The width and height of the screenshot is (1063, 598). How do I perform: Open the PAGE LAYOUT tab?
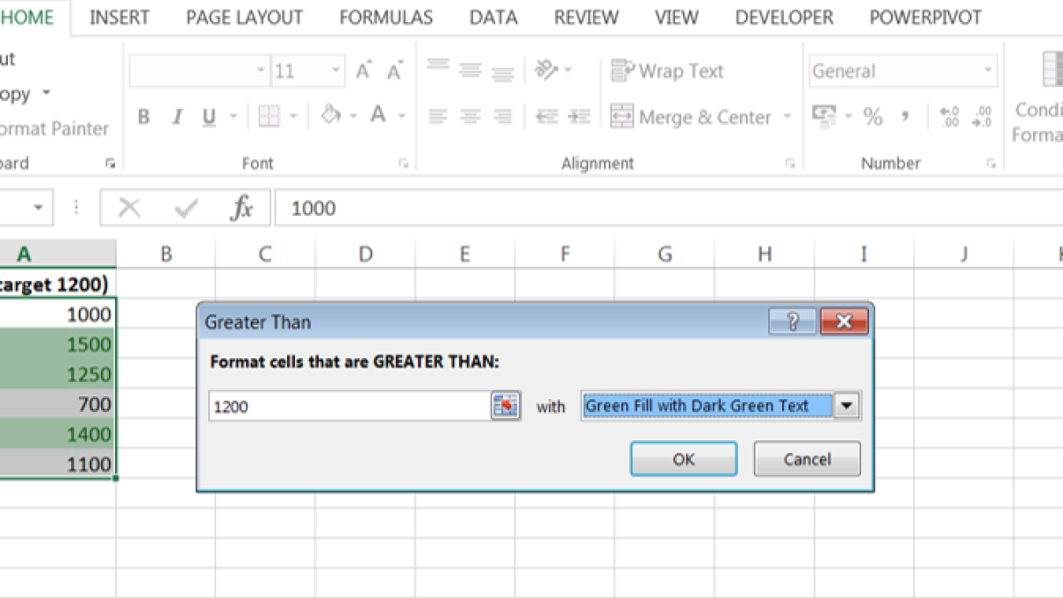[x=244, y=18]
